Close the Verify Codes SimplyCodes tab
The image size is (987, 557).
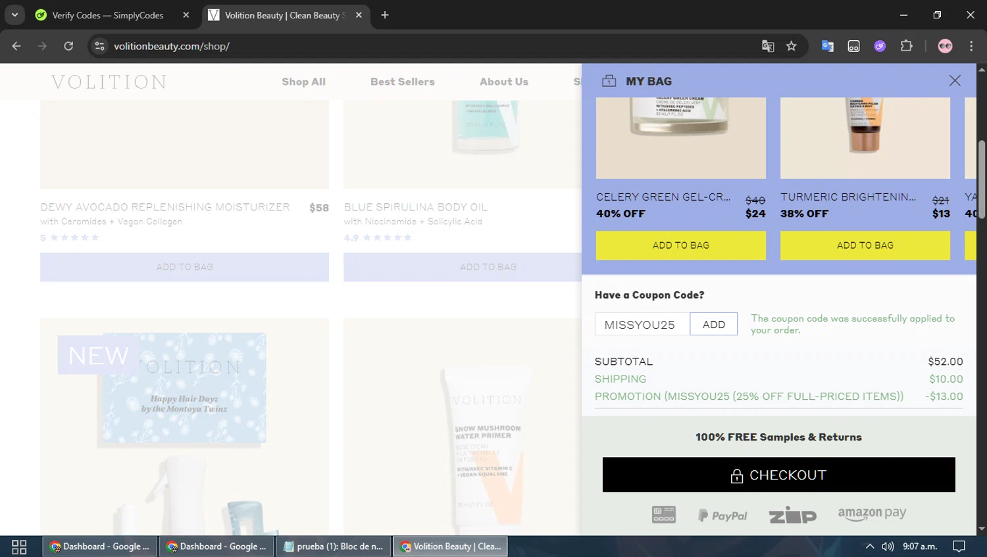[186, 15]
